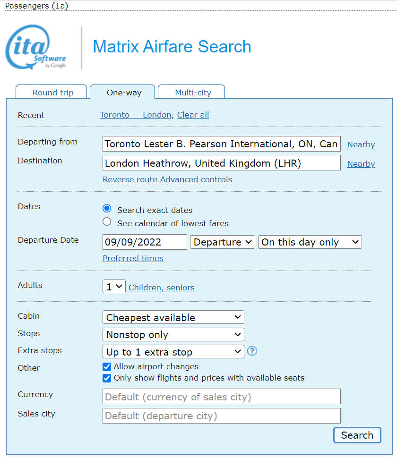Open the 'Advanced controls' link
The image size is (397, 458).
[196, 179]
